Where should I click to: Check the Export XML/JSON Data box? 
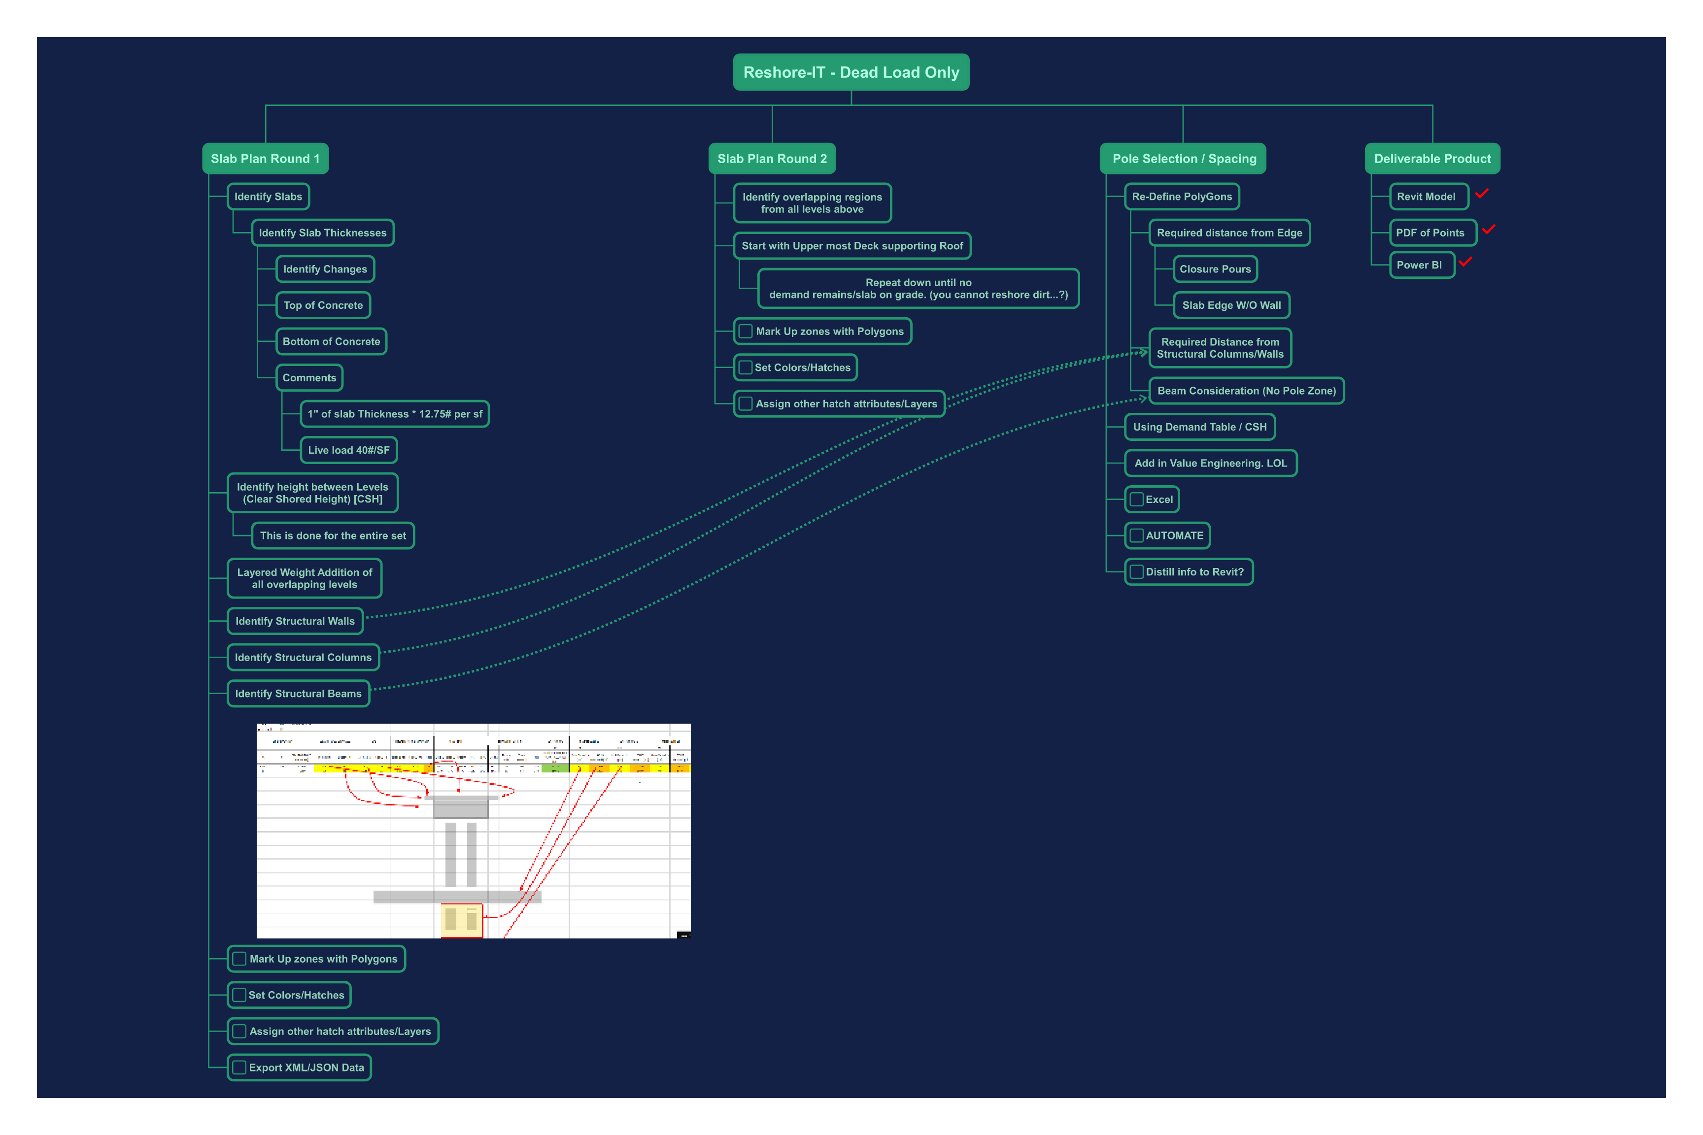click(239, 1068)
